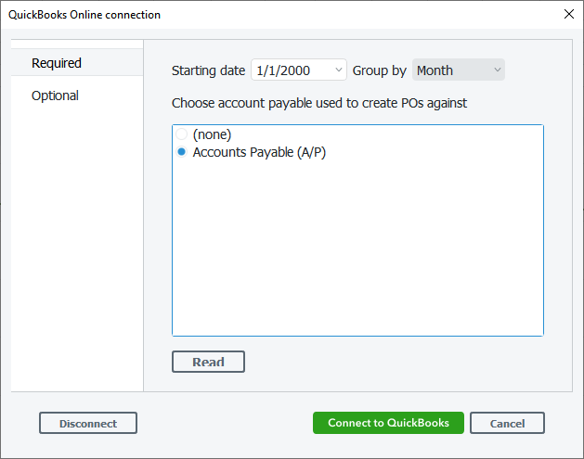Viewport: 584px width, 459px height.
Task: Select the (none) radio button
Action: (x=182, y=135)
